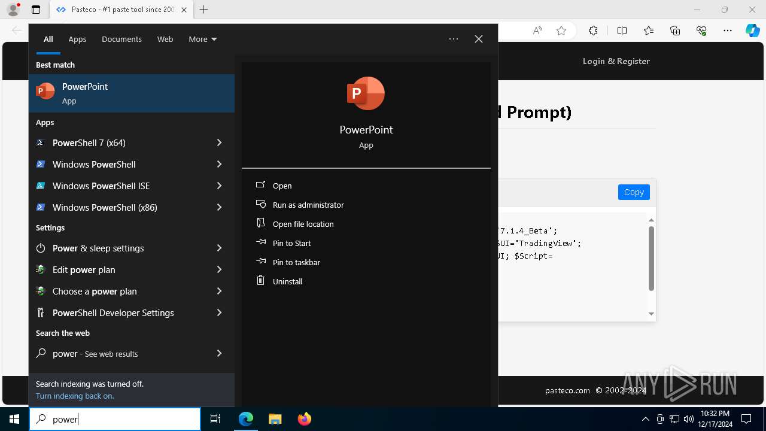Switch to Web search tab
The width and height of the screenshot is (766, 431).
165,39
